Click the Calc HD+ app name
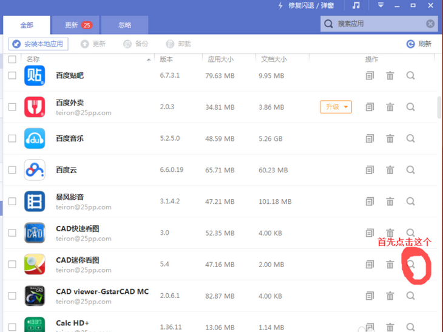443x332 pixels. tap(73, 323)
